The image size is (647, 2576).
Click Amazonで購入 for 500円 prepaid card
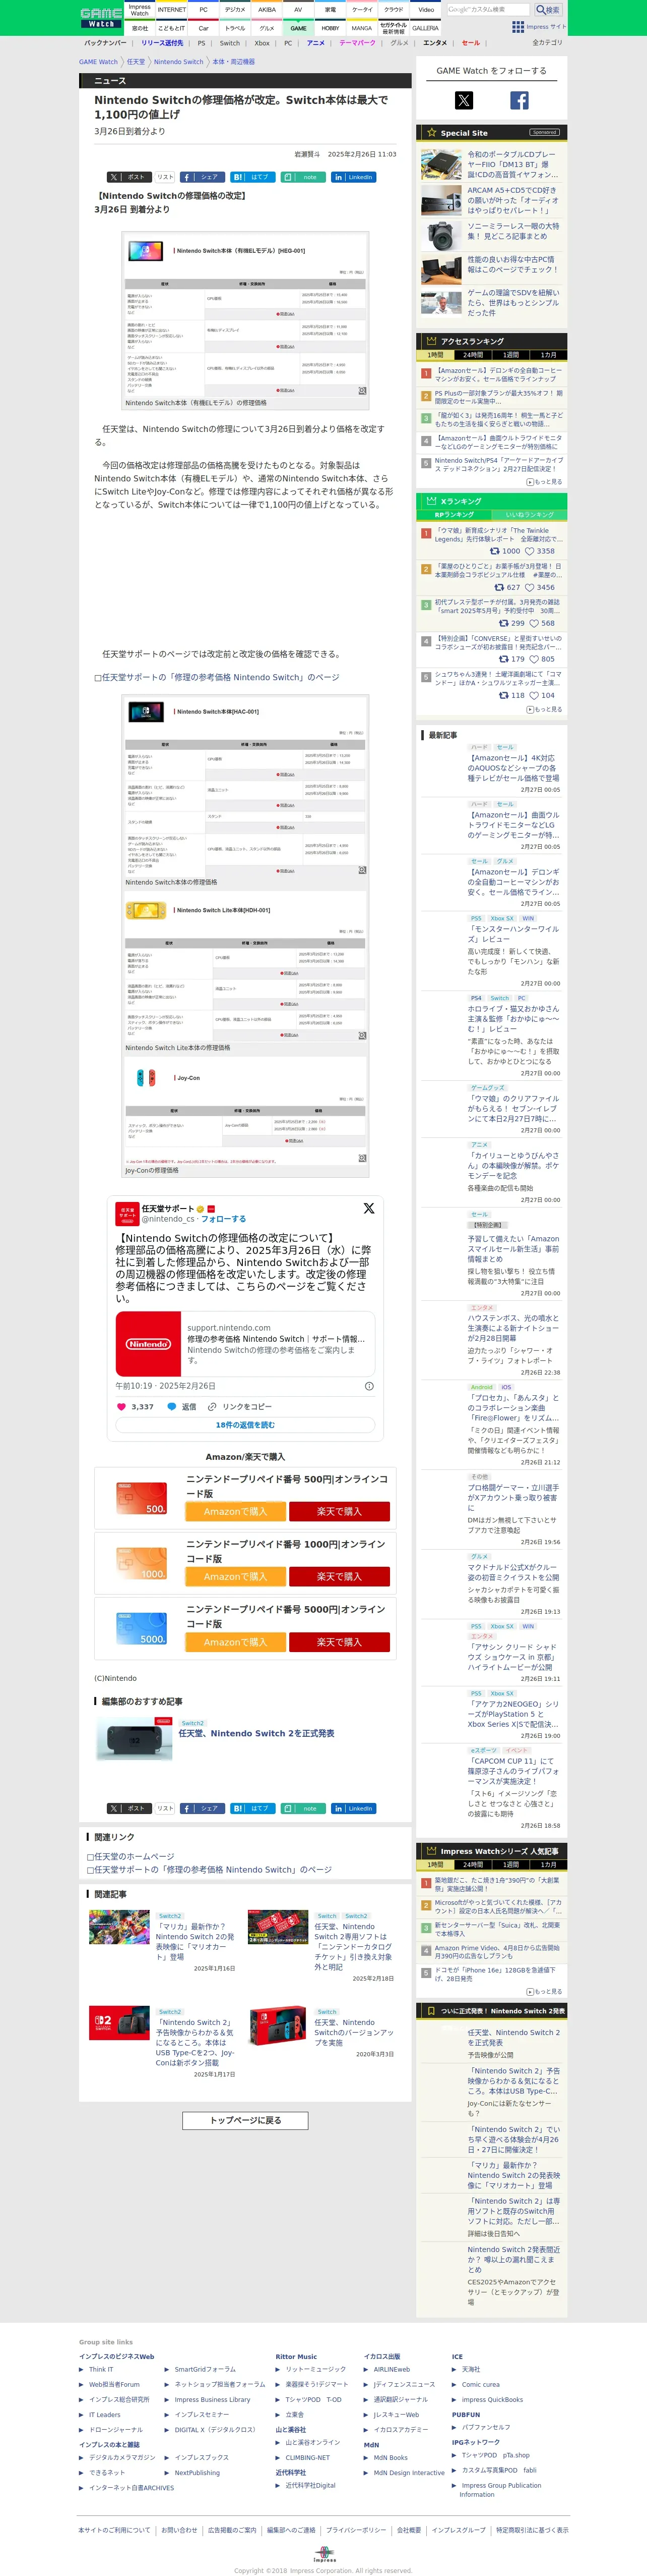(236, 1511)
